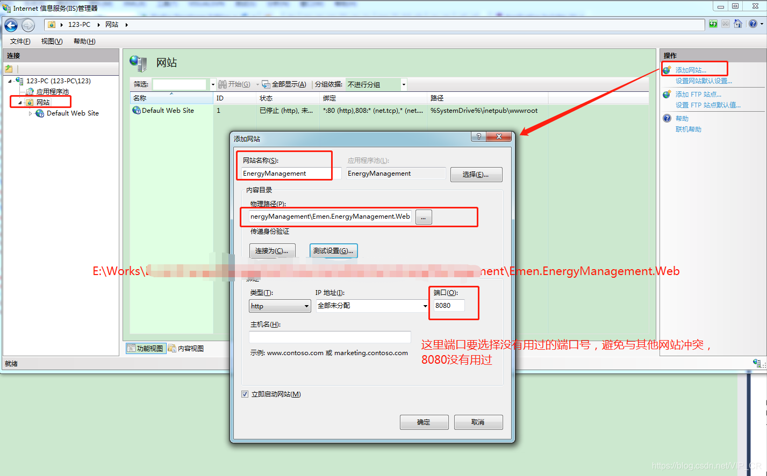Click the 功能视图 icon at bottom
Screen dimensions: 767x476
point(131,348)
